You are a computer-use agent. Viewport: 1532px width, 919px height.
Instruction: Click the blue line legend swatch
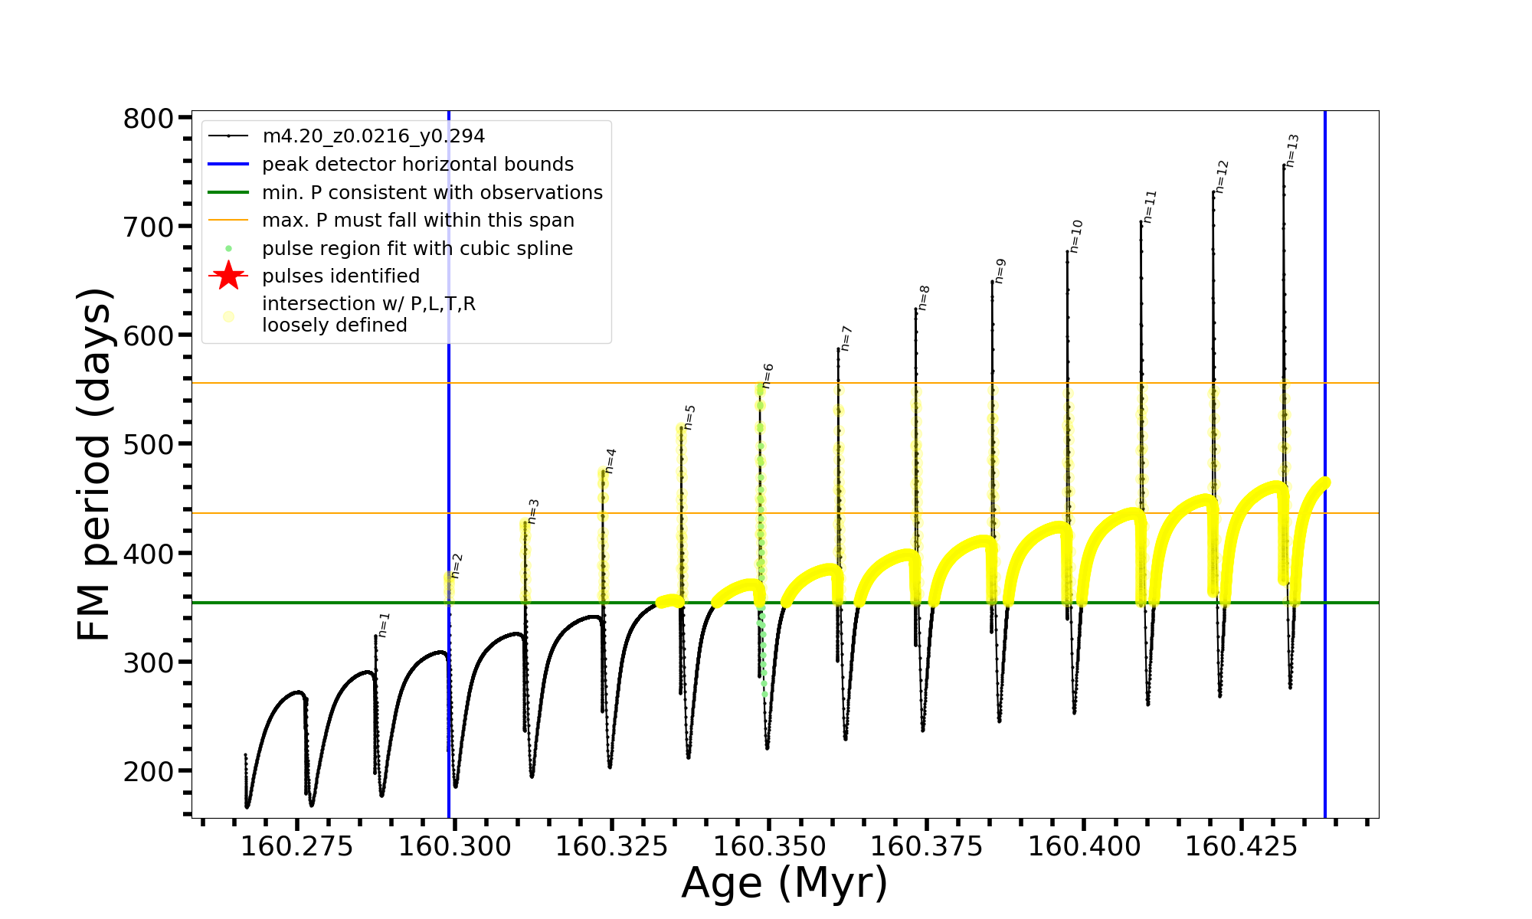[228, 164]
